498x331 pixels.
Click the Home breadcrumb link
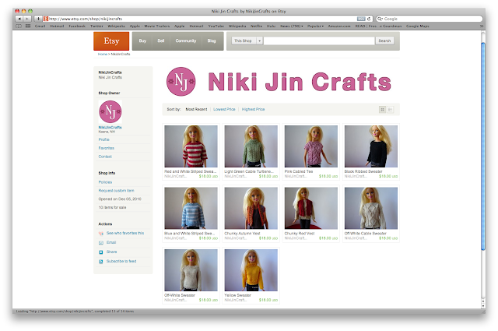point(102,54)
